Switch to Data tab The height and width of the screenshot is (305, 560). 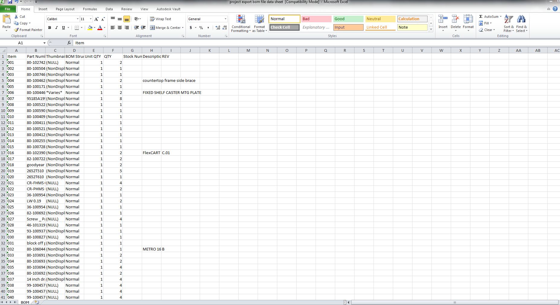click(109, 9)
